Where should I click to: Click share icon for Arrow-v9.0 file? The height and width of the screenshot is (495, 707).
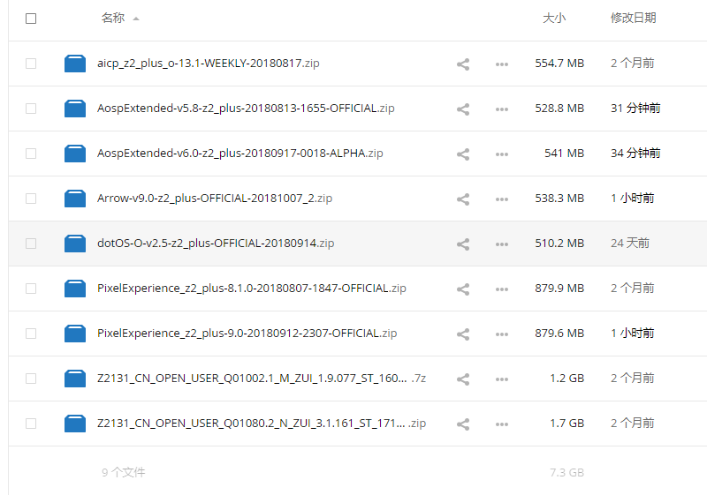pyautogui.click(x=462, y=199)
